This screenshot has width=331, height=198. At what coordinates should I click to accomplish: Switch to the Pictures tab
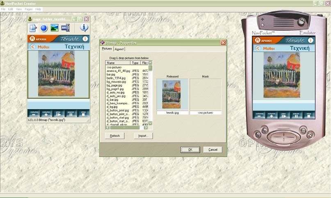[107, 49]
